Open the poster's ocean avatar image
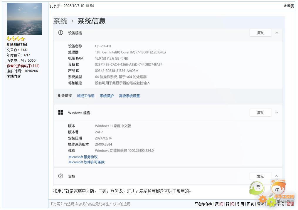 [x=24, y=19]
